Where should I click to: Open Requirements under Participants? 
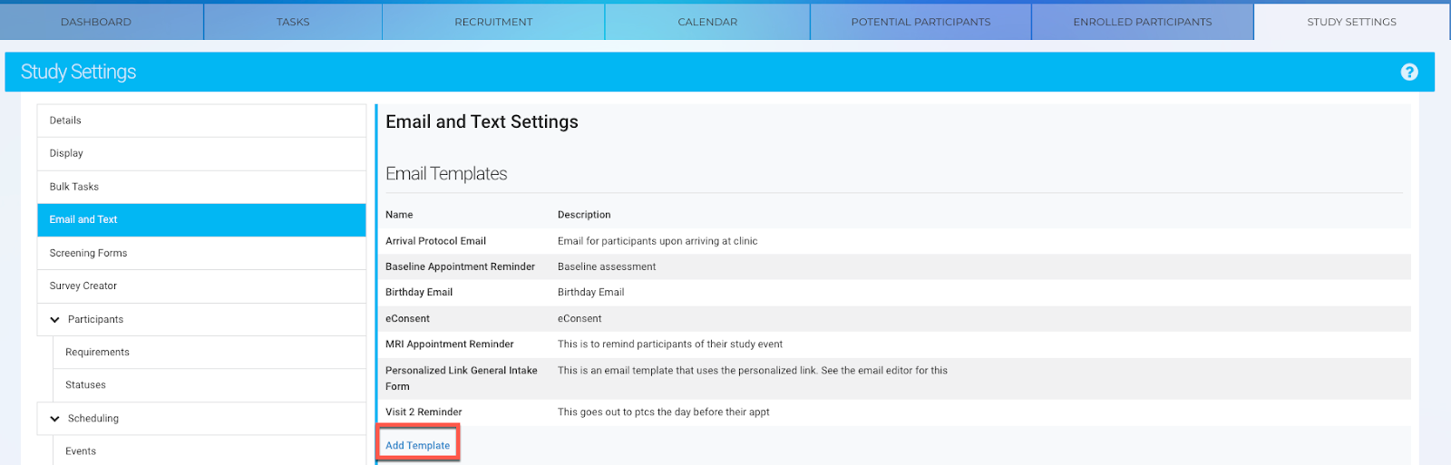[209, 353]
